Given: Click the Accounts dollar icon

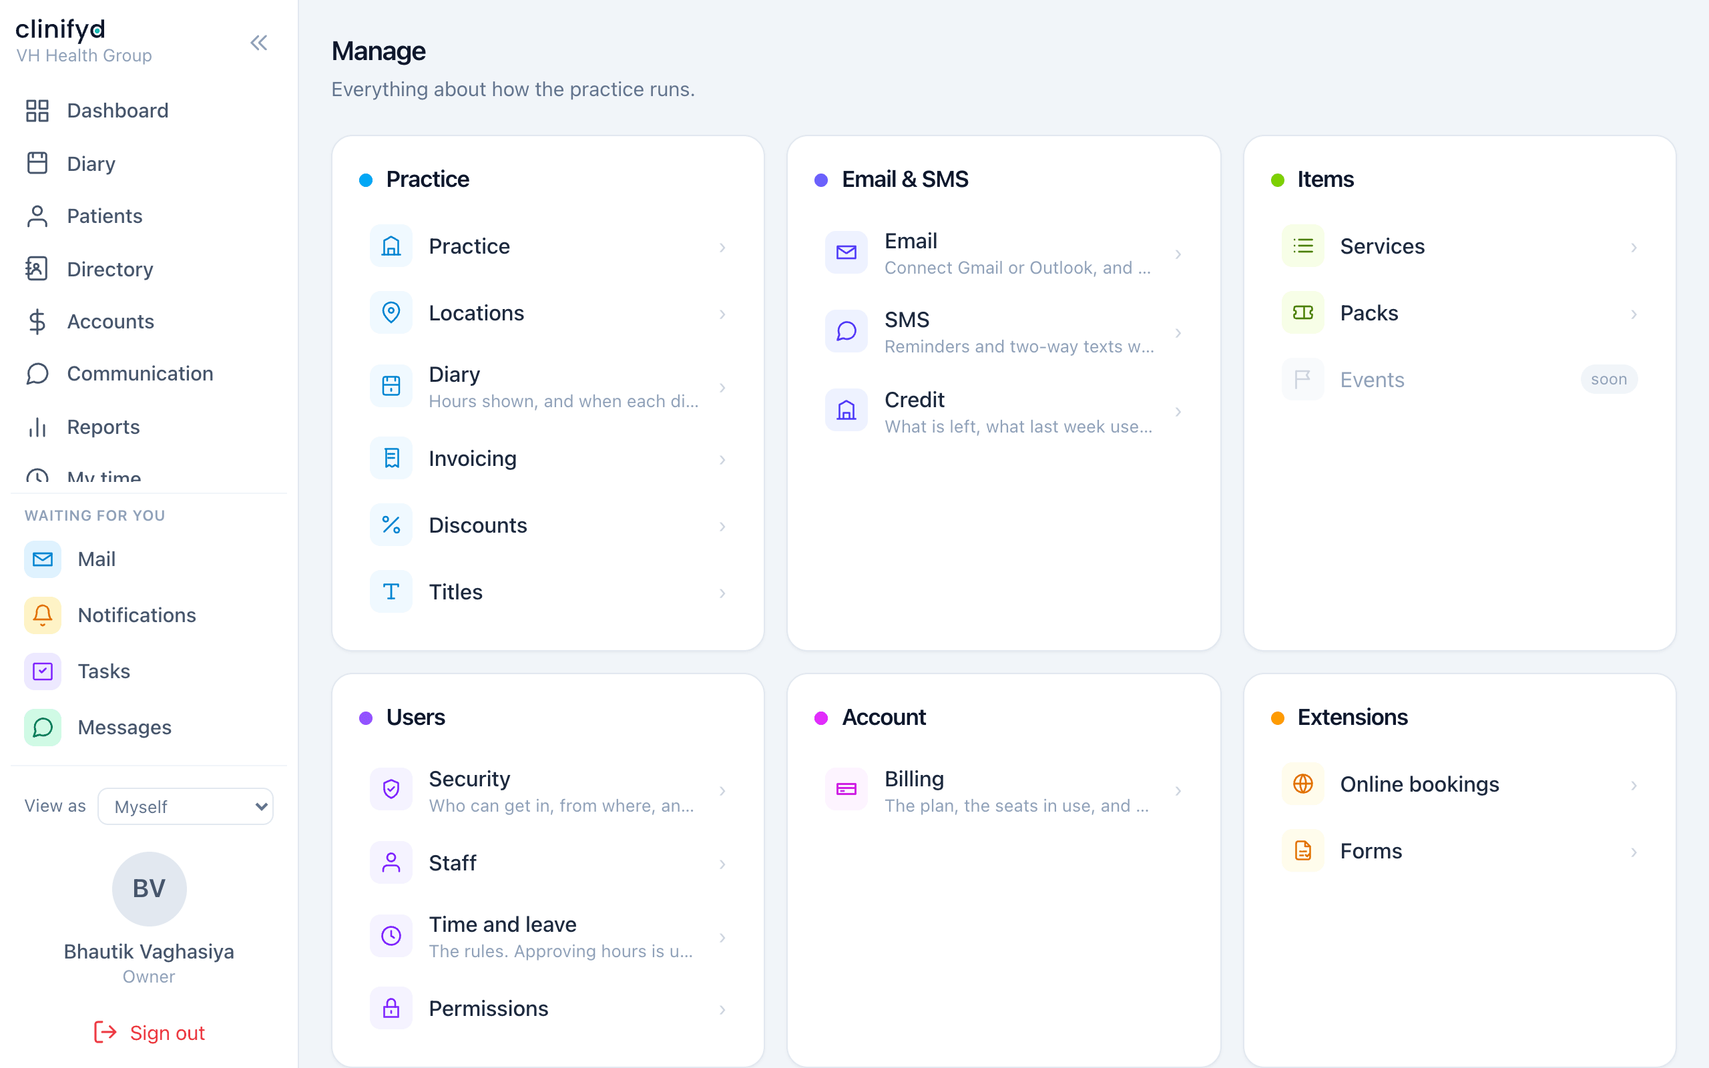Looking at the screenshot, I should pyautogui.click(x=37, y=321).
